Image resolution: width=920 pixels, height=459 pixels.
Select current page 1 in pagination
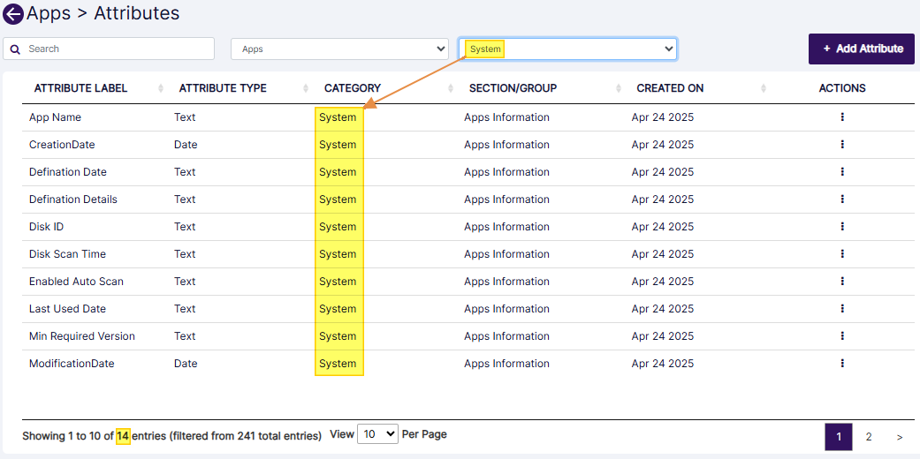[x=839, y=437]
